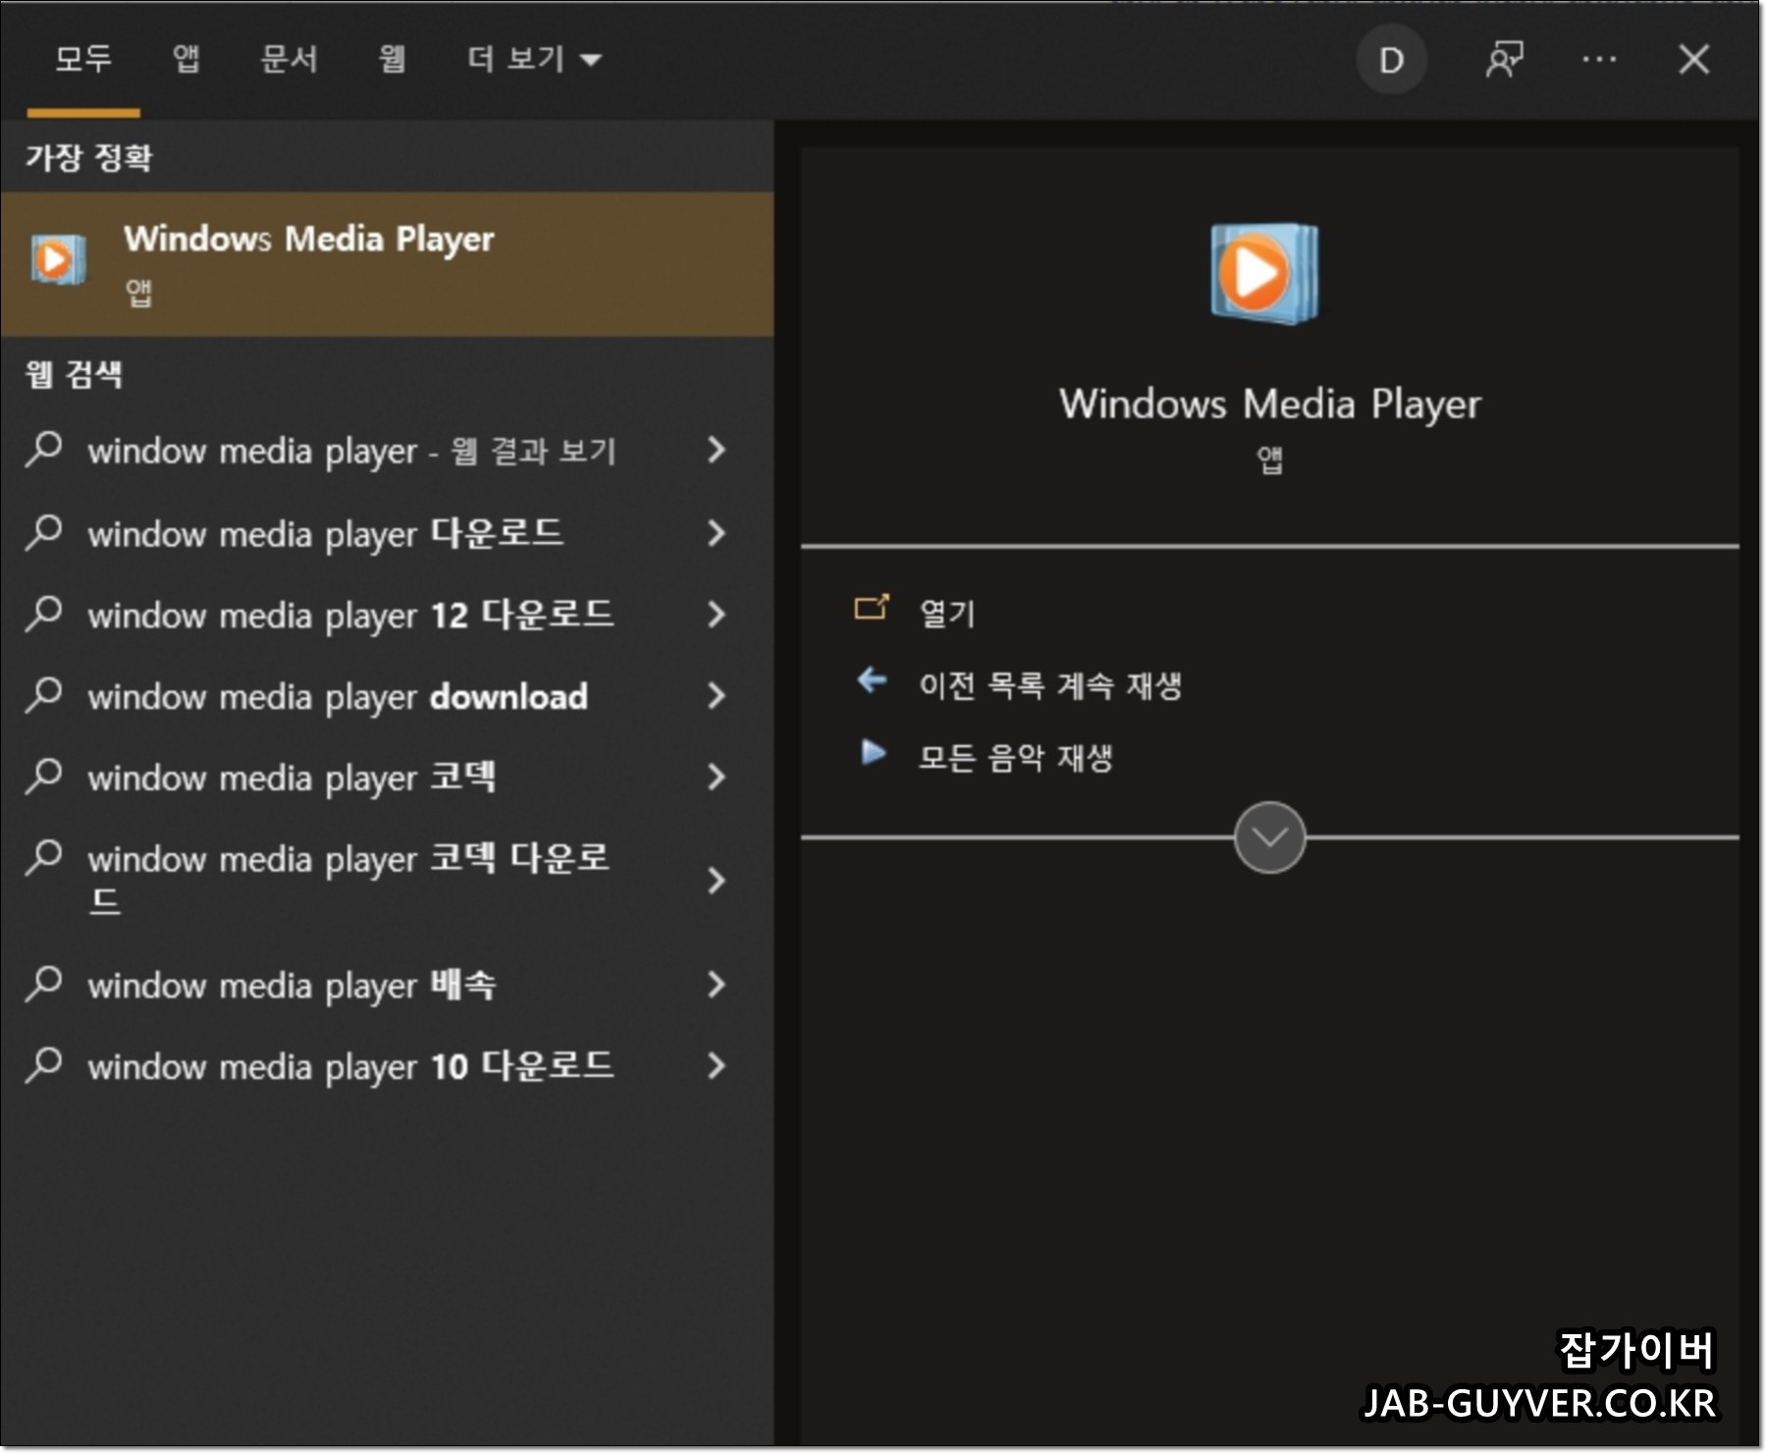This screenshot has width=1767, height=1454.
Task: Select 'window media player 다운로드' suggestion
Action: (326, 533)
